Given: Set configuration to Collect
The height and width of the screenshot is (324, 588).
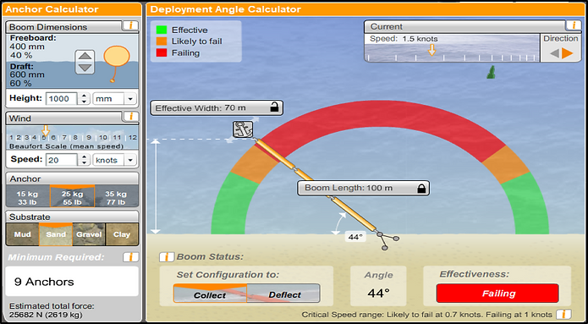Looking at the screenshot, I should pos(210,294).
